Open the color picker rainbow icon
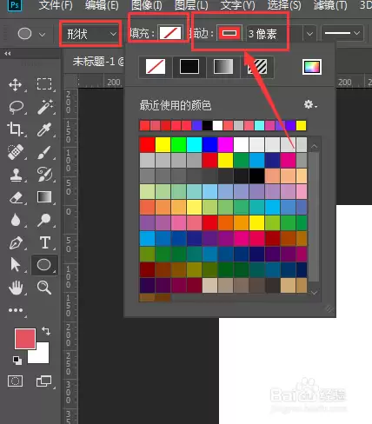Viewport: 372px width, 424px height. click(312, 67)
